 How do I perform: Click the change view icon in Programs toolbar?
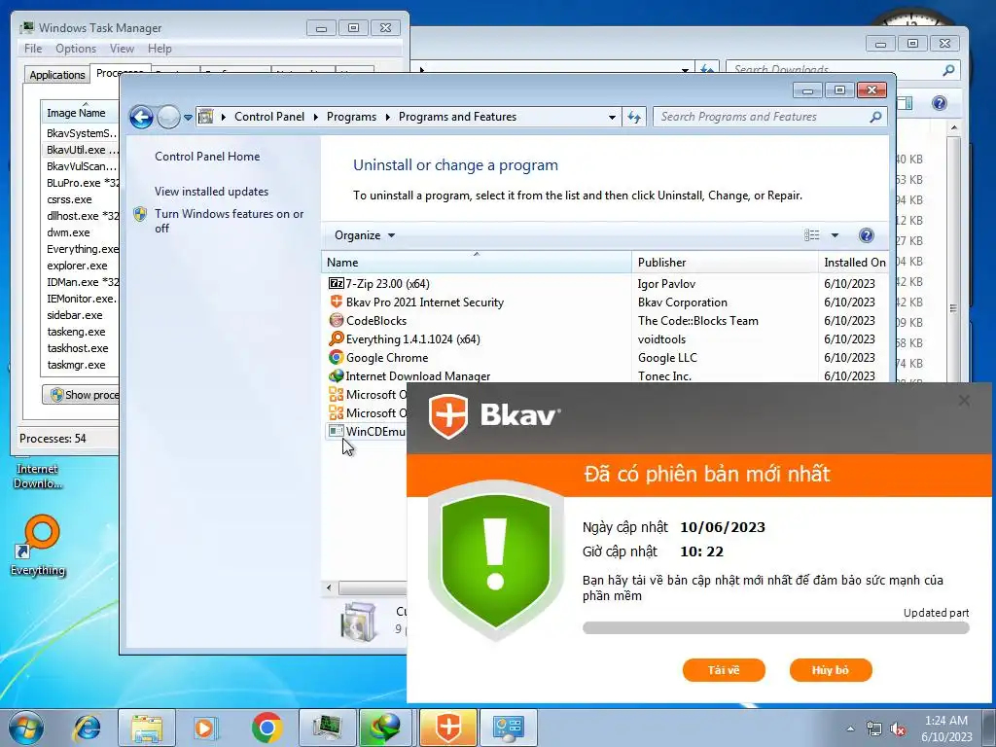pyautogui.click(x=812, y=235)
